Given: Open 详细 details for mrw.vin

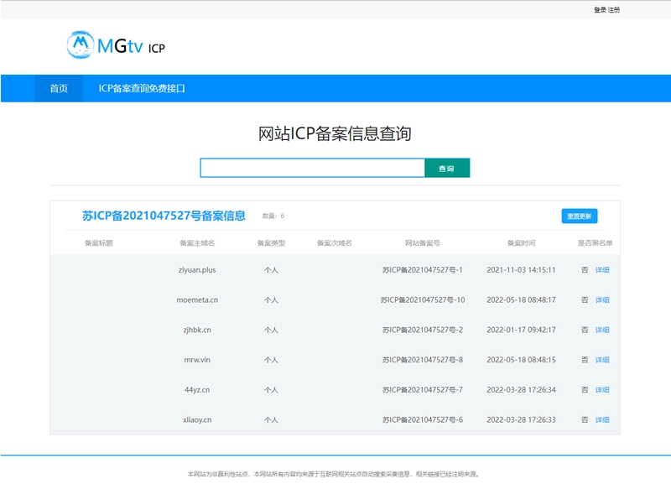Looking at the screenshot, I should [x=602, y=359].
